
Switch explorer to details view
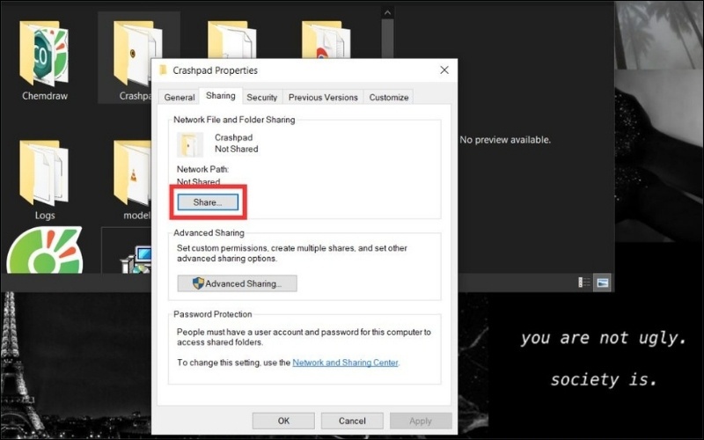(583, 282)
